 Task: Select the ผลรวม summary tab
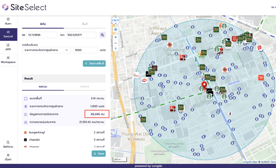click(x=43, y=87)
